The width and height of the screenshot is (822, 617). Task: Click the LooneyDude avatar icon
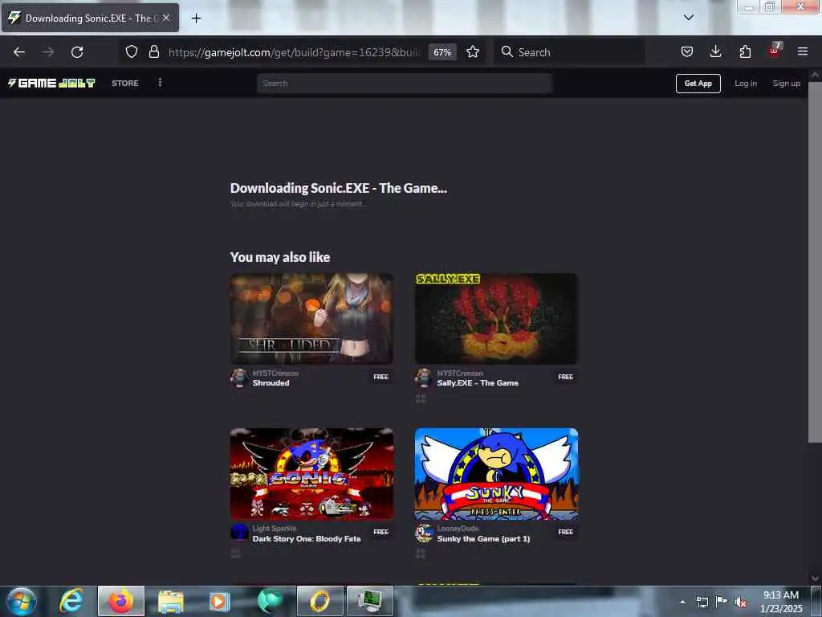pyautogui.click(x=424, y=533)
